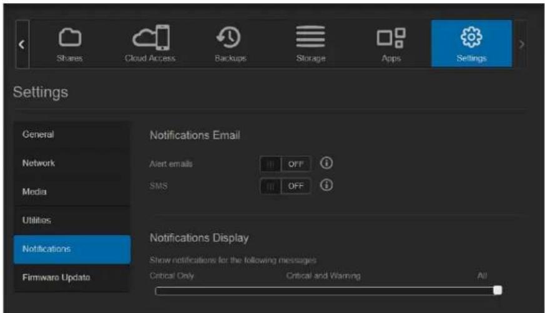
Task: Toggle the Alert emails switch
Action: 285,164
